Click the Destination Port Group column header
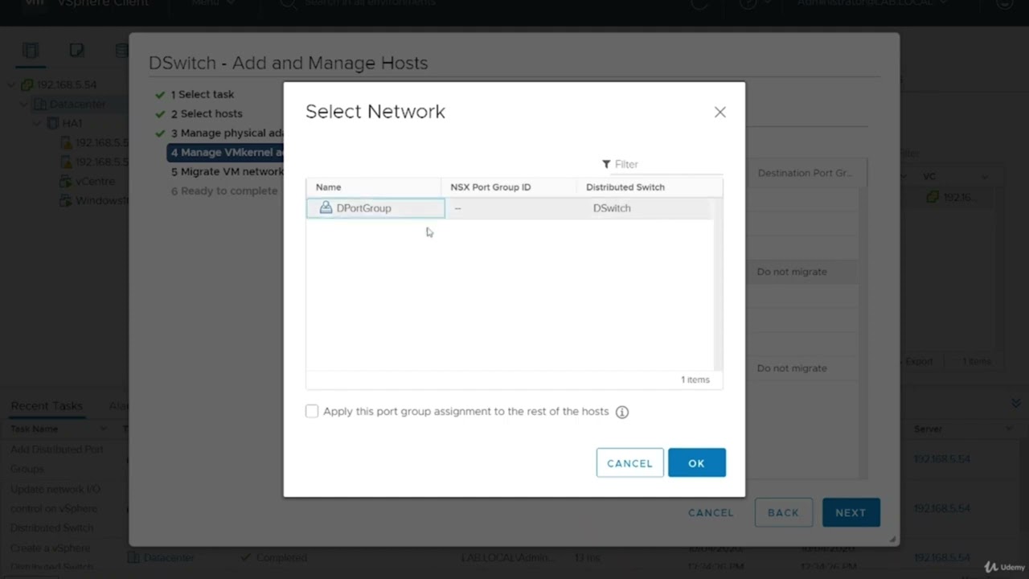This screenshot has height=579, width=1029. coord(805,173)
